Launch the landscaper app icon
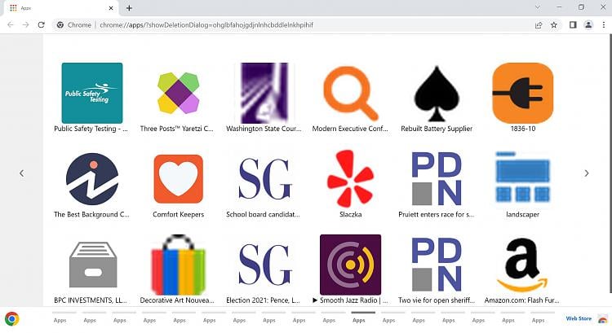The image size is (612, 333). (x=522, y=177)
